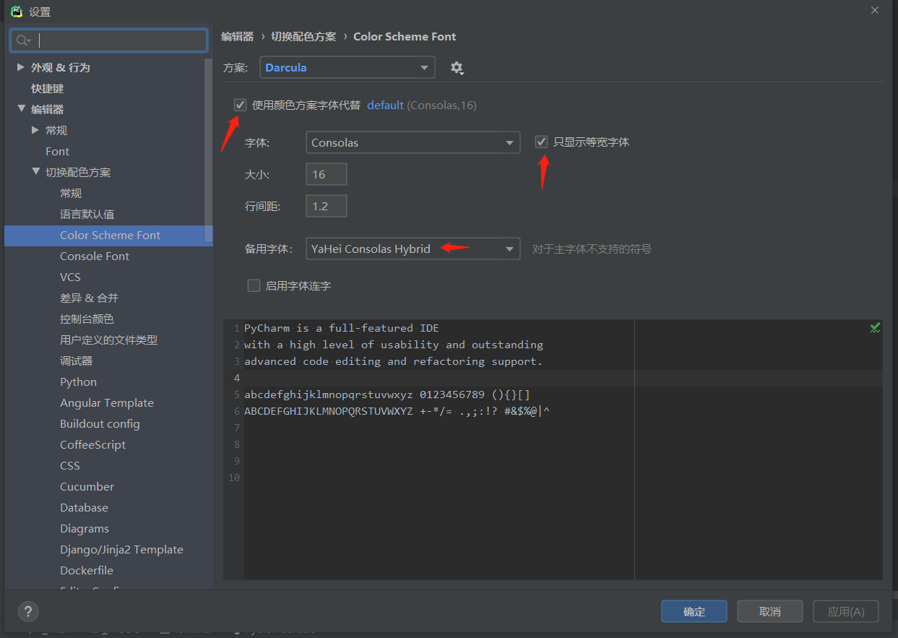
Task: Select Font under 编辑器
Action: coord(57,151)
